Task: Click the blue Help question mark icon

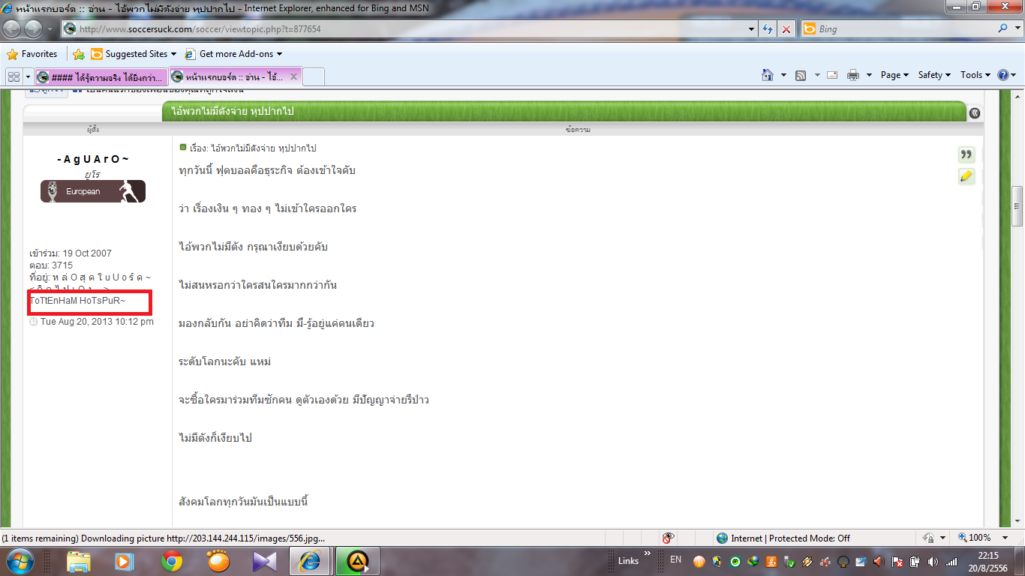Action: click(1003, 75)
